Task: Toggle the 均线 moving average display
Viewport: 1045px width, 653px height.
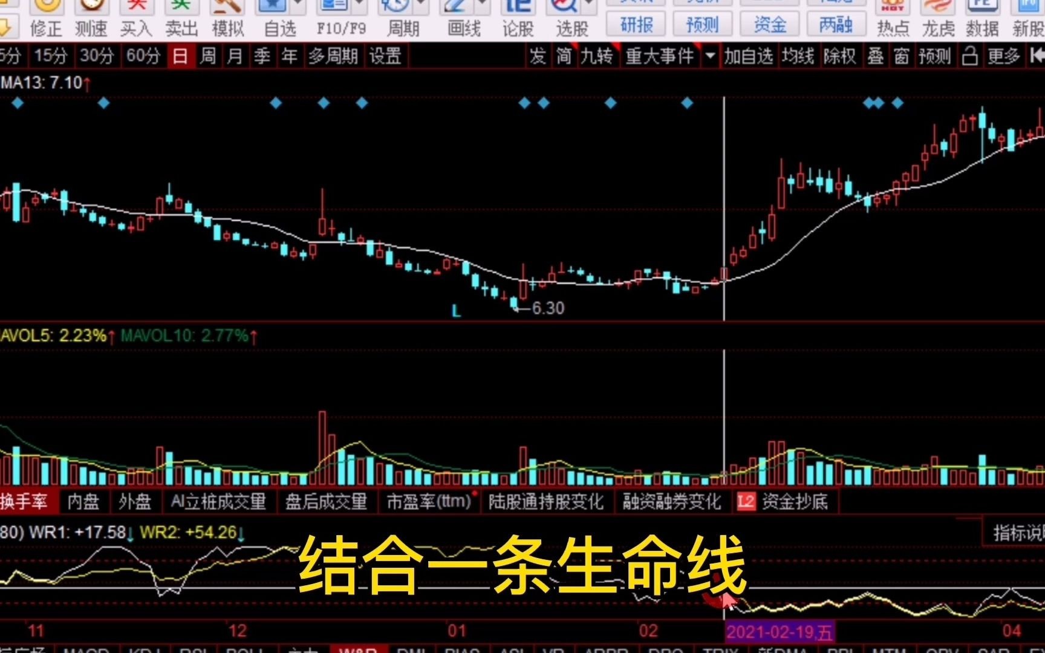Action: tap(798, 56)
